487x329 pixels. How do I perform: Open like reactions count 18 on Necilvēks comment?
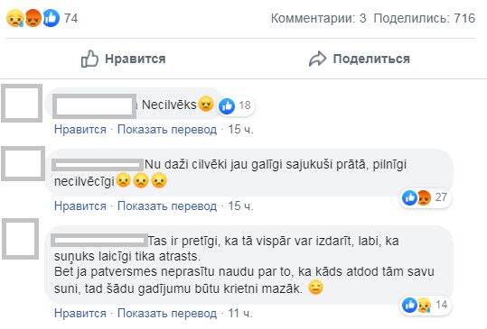point(235,105)
